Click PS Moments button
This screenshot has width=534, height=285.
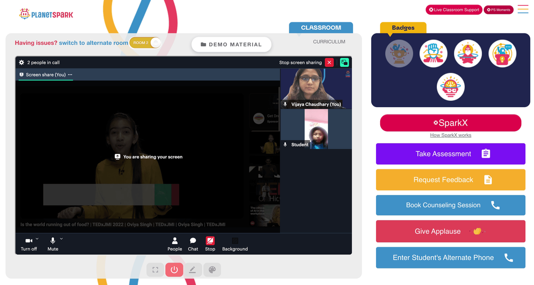tap(499, 10)
